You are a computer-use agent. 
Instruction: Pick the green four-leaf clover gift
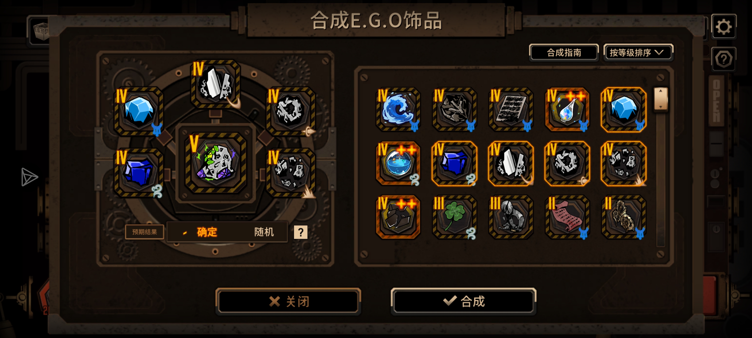(x=454, y=217)
